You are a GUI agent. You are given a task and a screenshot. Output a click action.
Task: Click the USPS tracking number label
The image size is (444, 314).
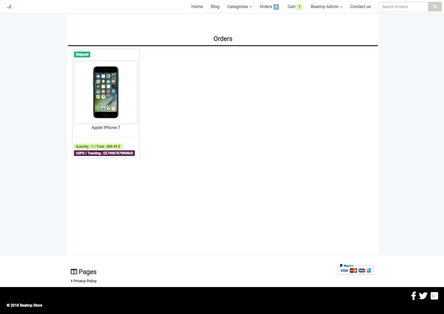click(x=104, y=153)
